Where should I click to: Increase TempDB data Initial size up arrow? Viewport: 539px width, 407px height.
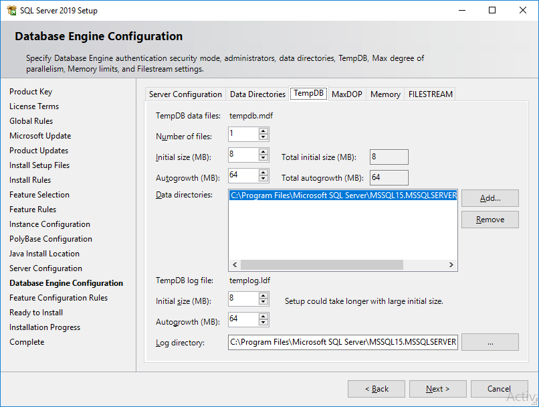263,152
